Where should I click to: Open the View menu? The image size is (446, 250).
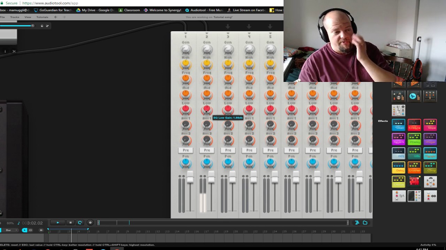(28, 17)
